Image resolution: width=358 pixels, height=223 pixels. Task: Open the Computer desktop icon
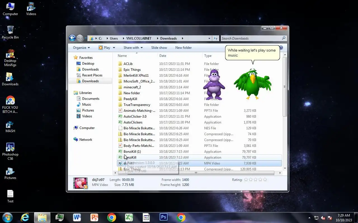10,9
